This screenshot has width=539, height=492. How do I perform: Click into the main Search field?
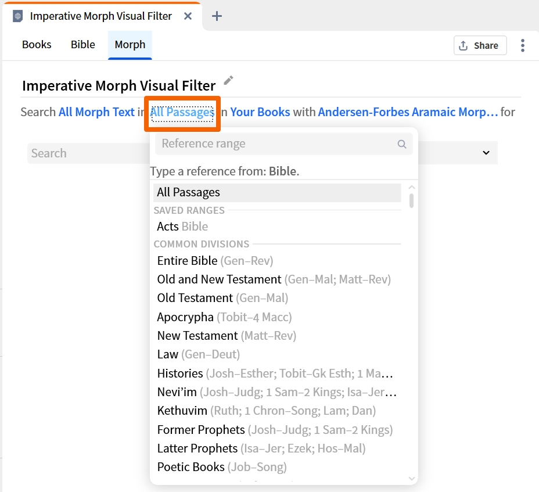pyautogui.click(x=88, y=153)
